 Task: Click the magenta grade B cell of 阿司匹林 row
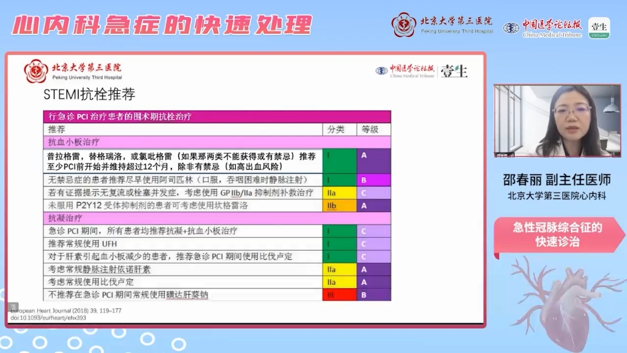click(374, 180)
